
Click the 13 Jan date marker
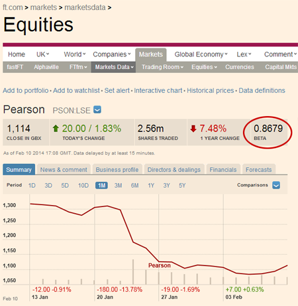(40, 297)
